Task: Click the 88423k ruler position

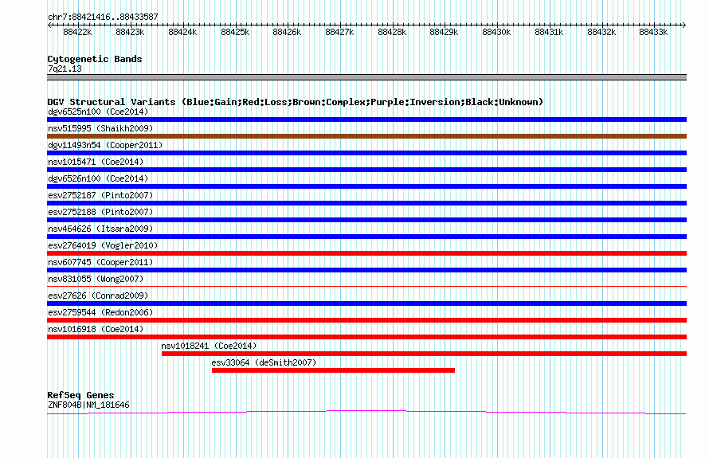Action: (130, 32)
